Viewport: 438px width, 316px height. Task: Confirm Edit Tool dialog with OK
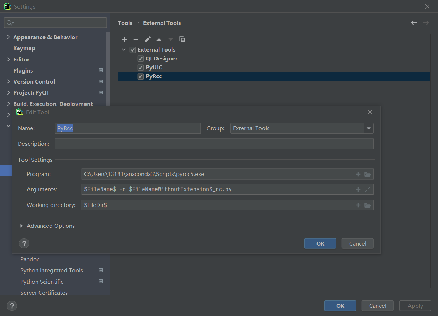point(320,243)
